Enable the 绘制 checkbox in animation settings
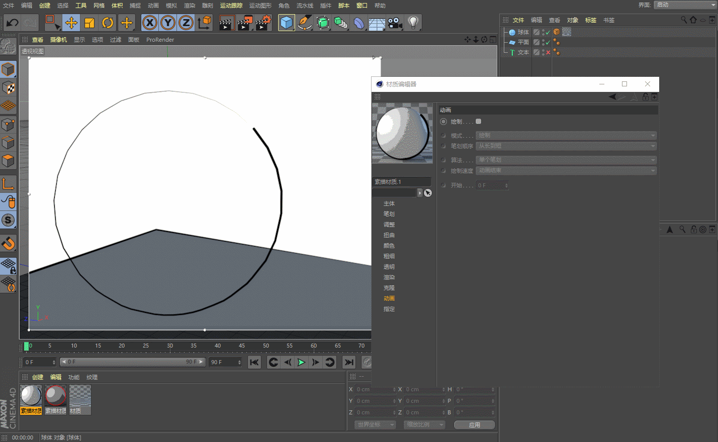This screenshot has height=442, width=718. 478,122
